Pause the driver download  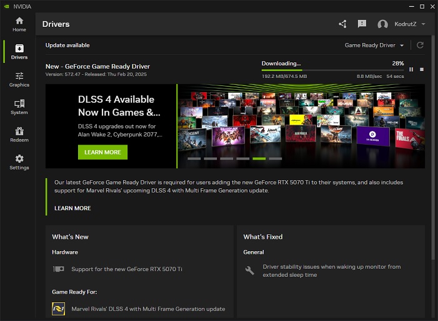[411, 69]
